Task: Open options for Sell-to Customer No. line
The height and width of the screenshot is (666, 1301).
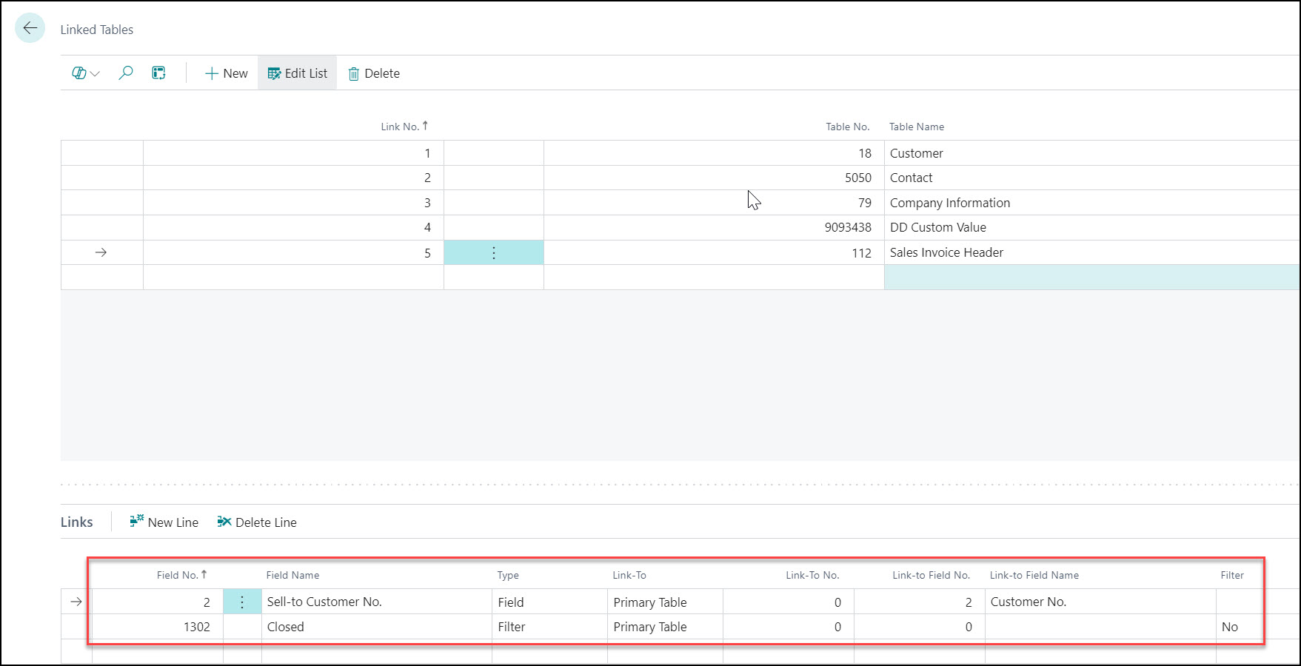Action: 242,602
